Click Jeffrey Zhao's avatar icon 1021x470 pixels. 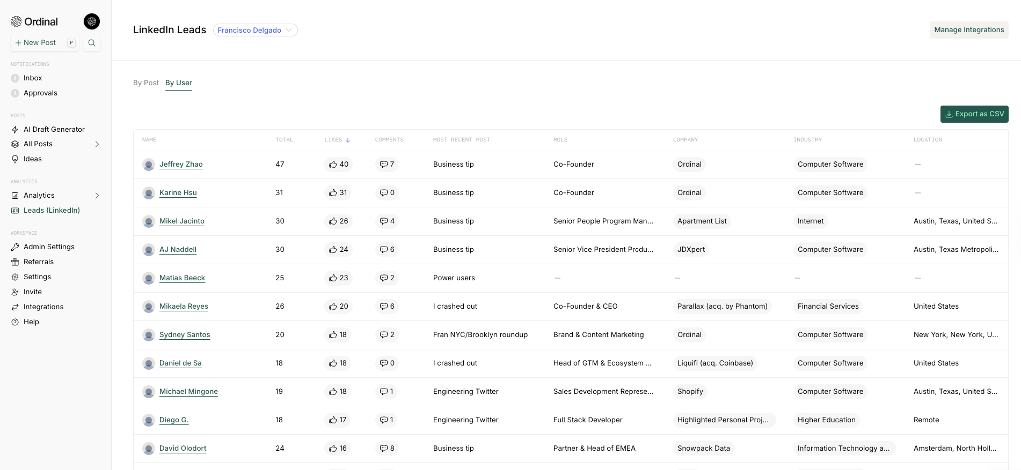[149, 165]
